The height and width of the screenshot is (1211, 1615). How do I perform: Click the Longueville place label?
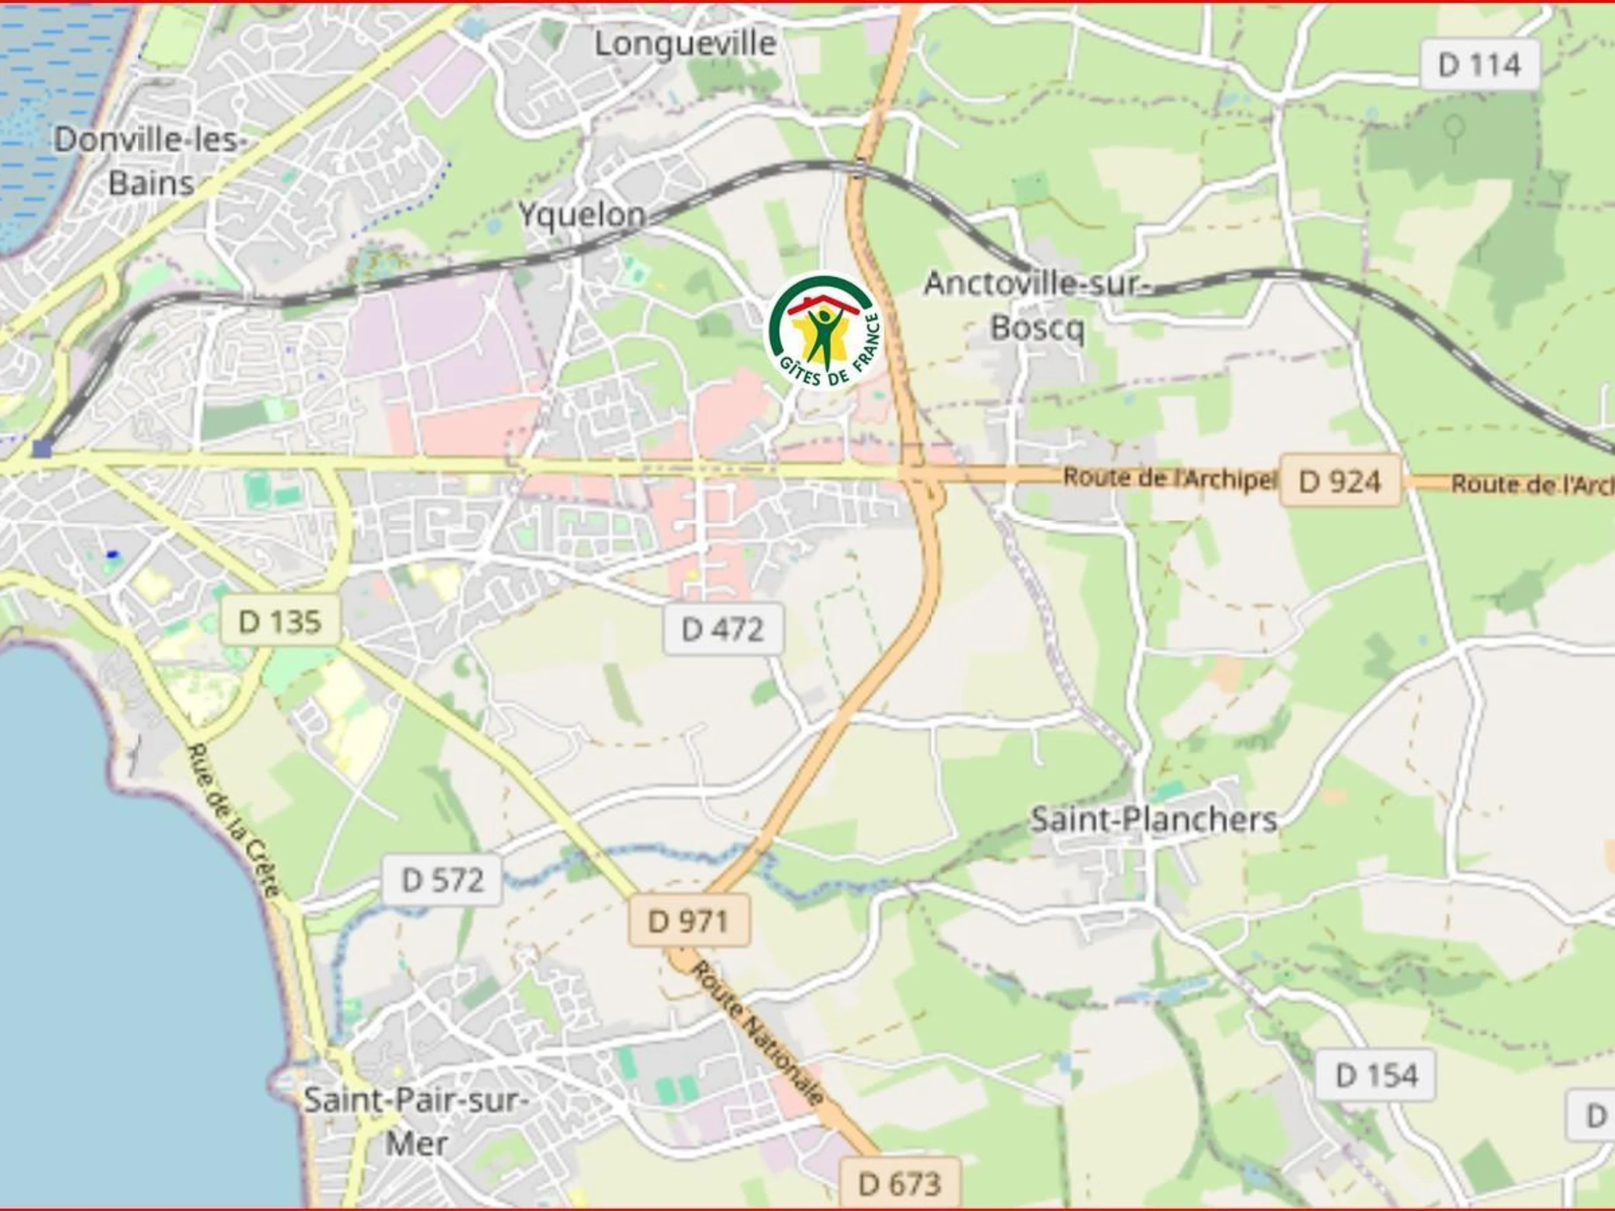click(x=685, y=43)
